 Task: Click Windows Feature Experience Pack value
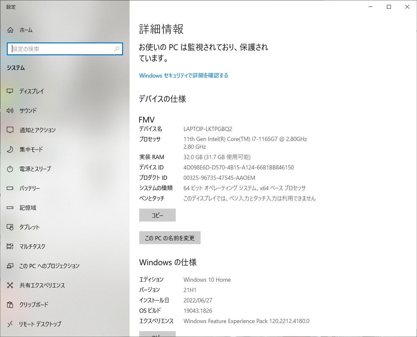(x=246, y=321)
